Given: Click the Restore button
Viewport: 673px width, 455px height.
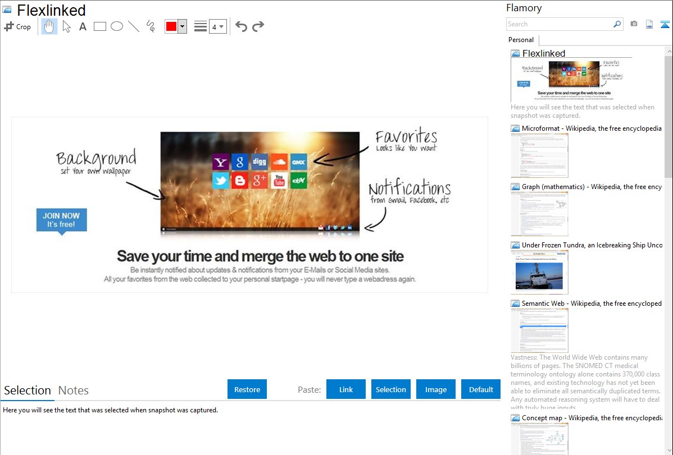Looking at the screenshot, I should point(247,389).
